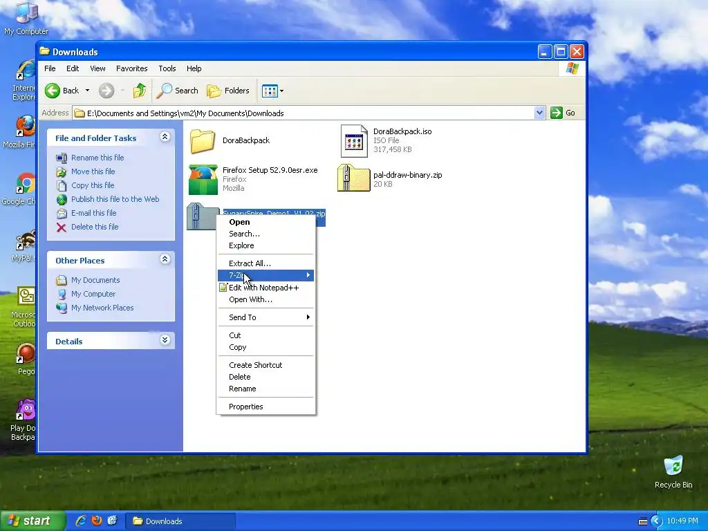Click the Go button
The width and height of the screenshot is (708, 531).
(563, 113)
